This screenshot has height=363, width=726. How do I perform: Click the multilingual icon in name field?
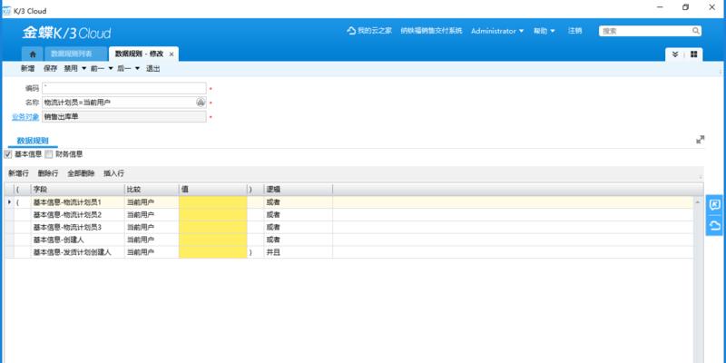[201, 103]
